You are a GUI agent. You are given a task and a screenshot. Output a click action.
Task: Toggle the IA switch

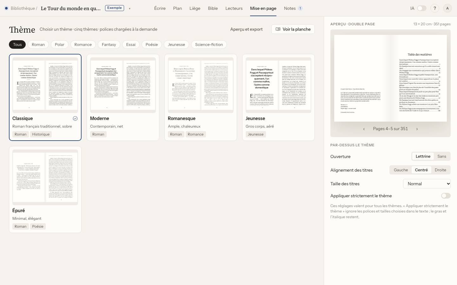421,9
